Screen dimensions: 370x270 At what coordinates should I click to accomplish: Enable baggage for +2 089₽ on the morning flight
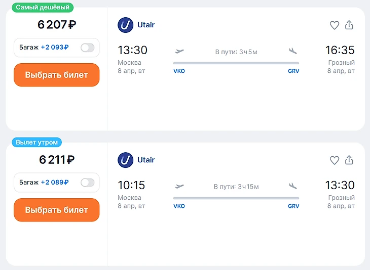point(87,183)
